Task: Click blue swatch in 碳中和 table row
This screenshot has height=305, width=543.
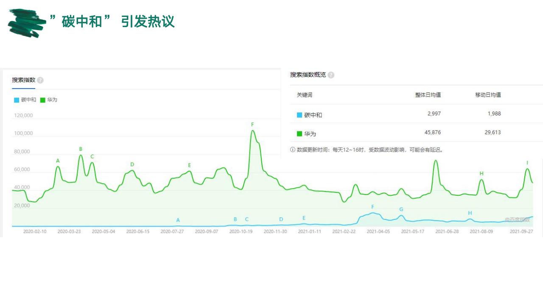Action: point(299,115)
